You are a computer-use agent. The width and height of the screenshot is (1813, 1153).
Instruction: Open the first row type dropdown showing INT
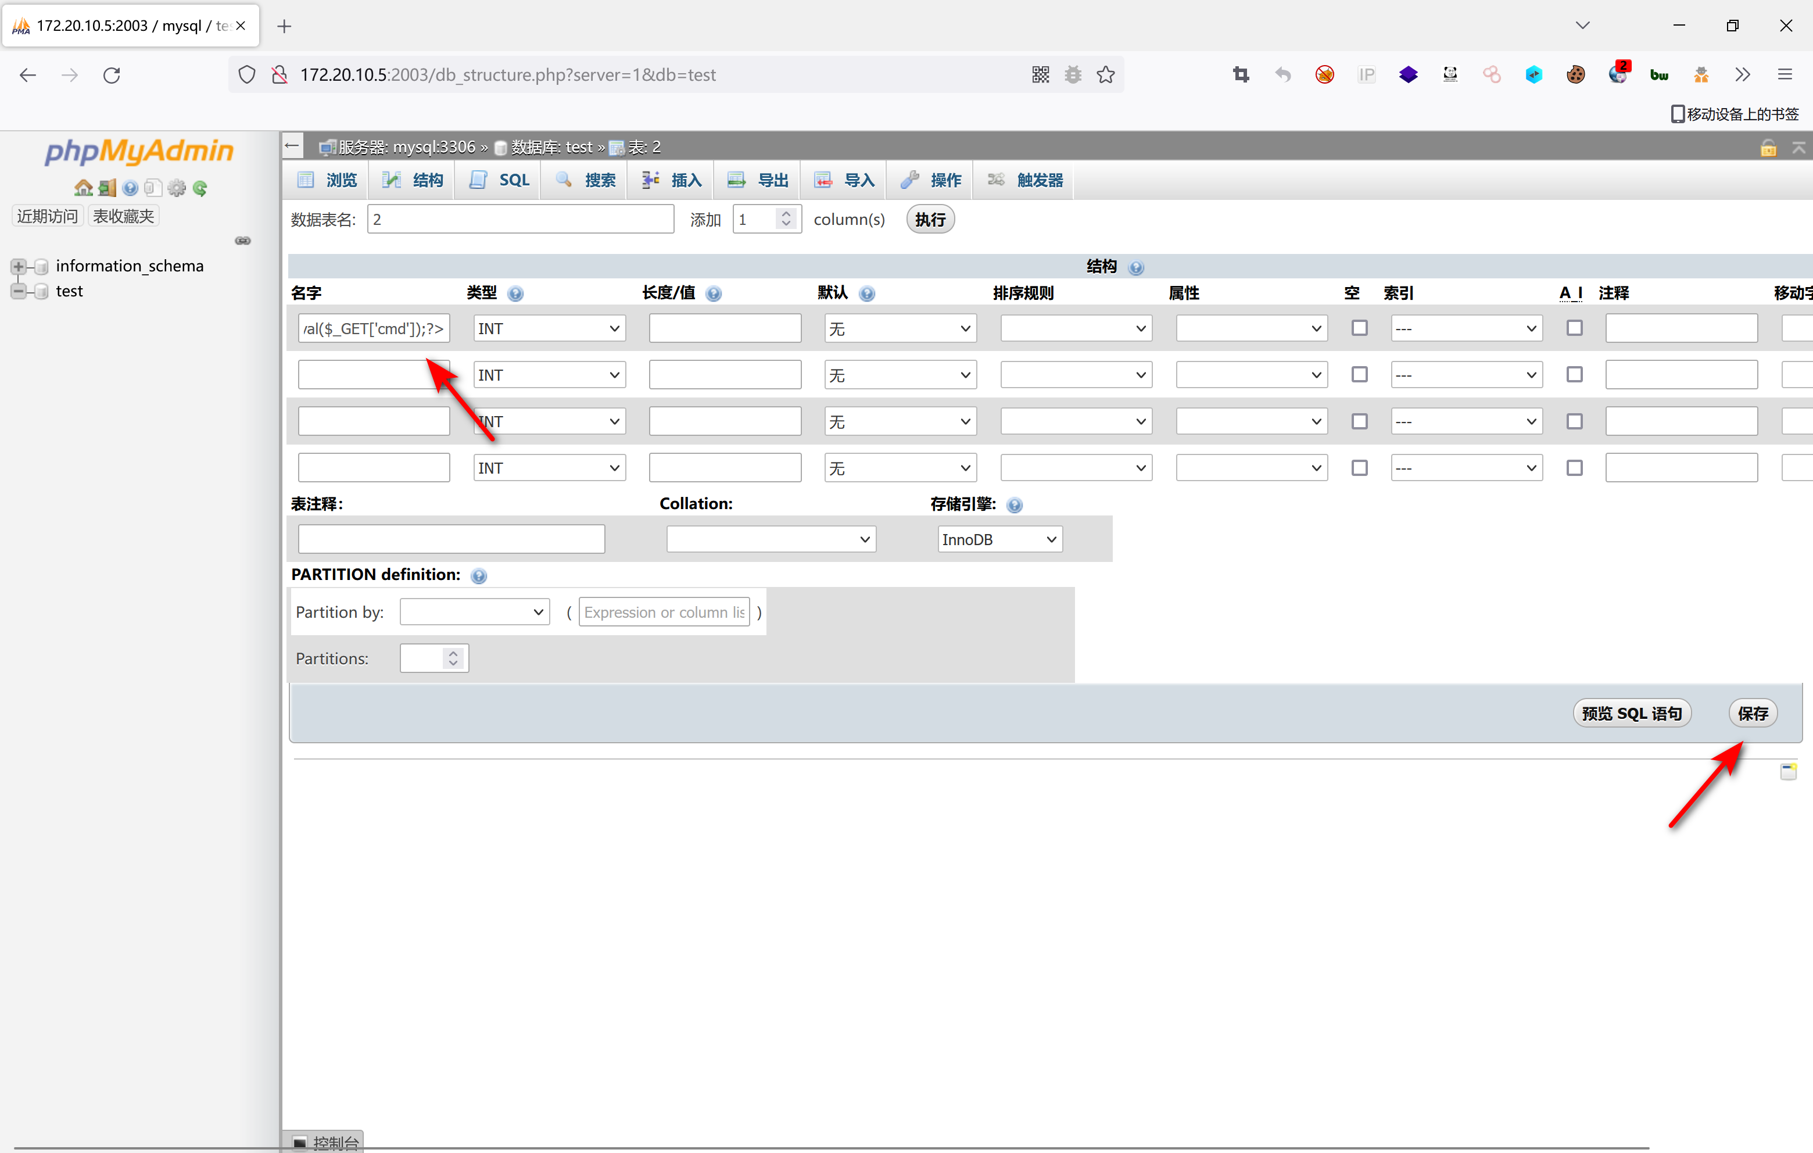[x=549, y=329]
